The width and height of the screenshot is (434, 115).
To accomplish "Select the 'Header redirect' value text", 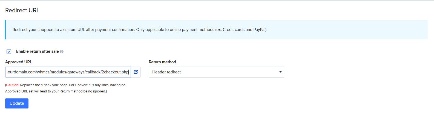I will (x=166, y=72).
